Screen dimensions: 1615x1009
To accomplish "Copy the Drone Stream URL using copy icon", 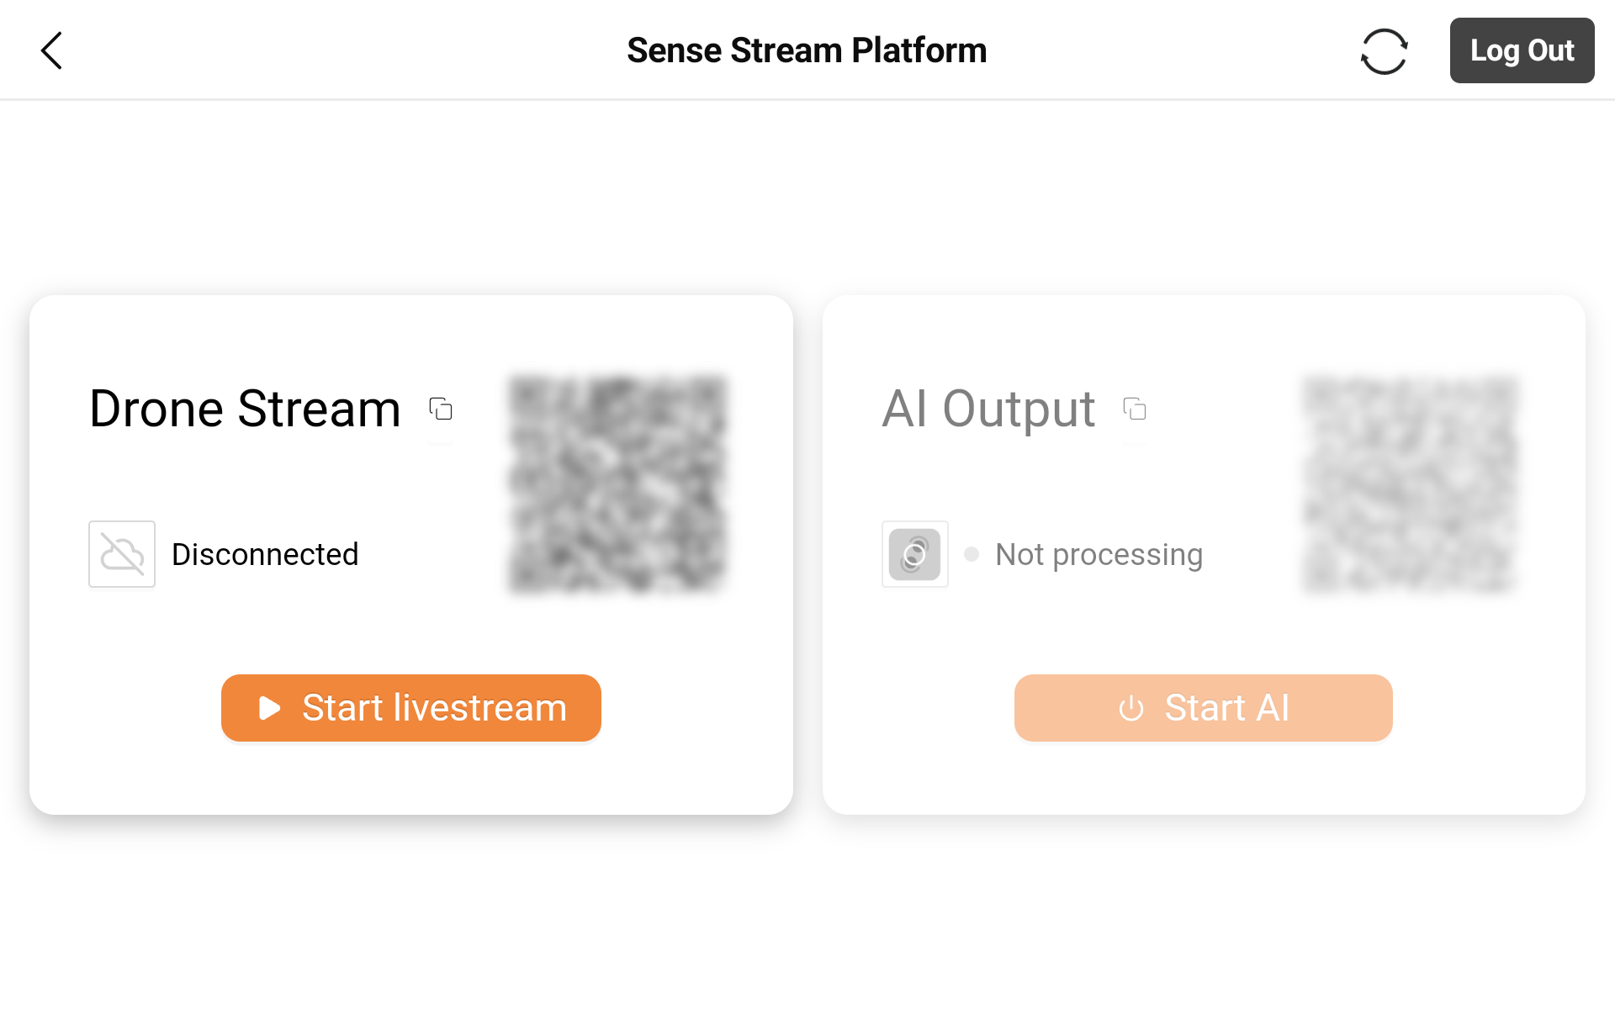I will pyautogui.click(x=440, y=409).
